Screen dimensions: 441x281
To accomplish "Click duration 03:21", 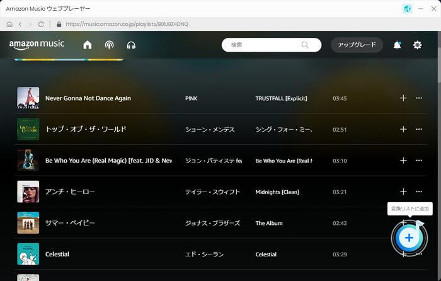I will click(x=340, y=192).
